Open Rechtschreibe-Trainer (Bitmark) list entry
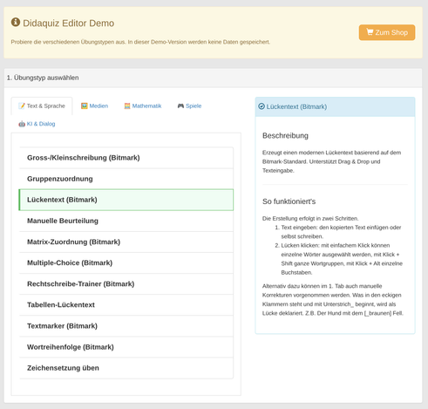Screen dimensions: 428x409 (126, 284)
